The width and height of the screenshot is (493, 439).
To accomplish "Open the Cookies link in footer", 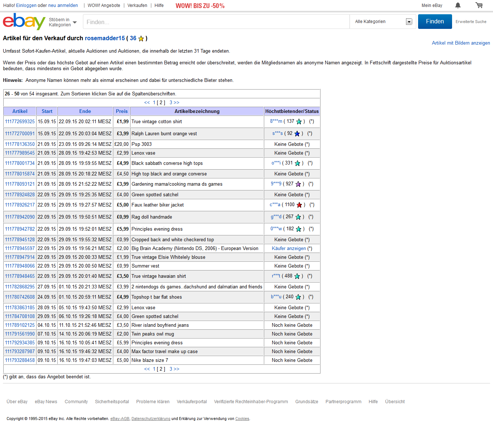I will click(242, 419).
